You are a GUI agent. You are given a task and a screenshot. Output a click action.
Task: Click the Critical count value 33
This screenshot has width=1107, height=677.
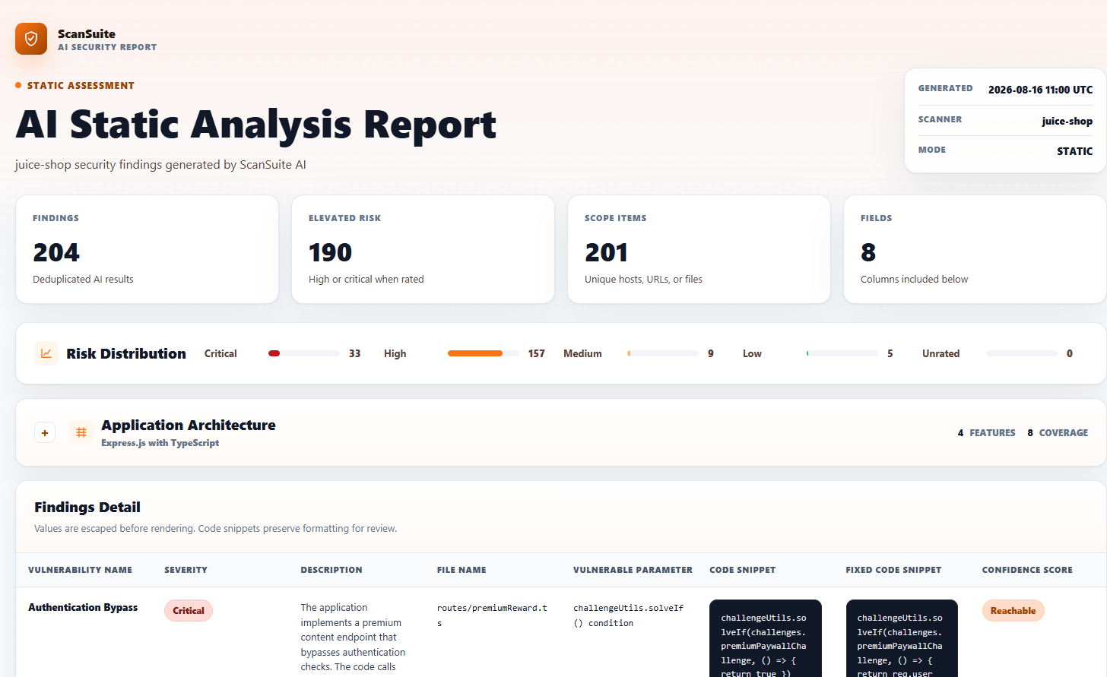click(354, 354)
